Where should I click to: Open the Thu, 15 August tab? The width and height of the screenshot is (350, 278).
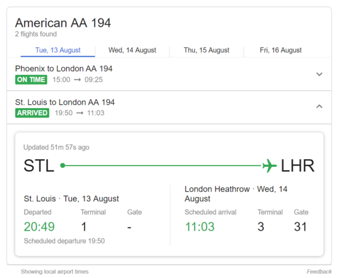tap(207, 50)
